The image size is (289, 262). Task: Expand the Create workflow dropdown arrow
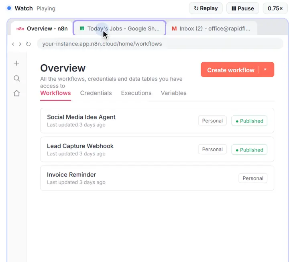pyautogui.click(x=265, y=70)
